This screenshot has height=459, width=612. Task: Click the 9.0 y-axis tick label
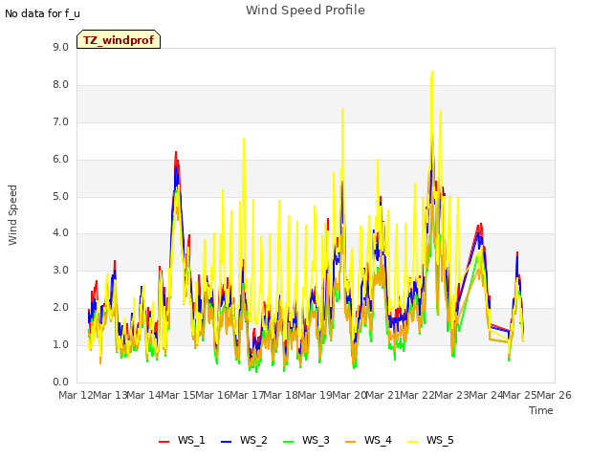[x=60, y=48]
